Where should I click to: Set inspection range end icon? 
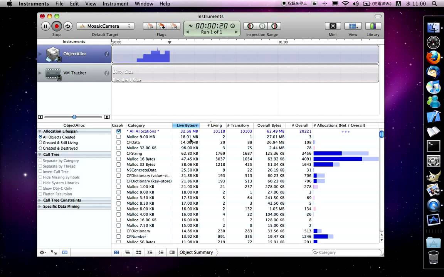[274, 26]
